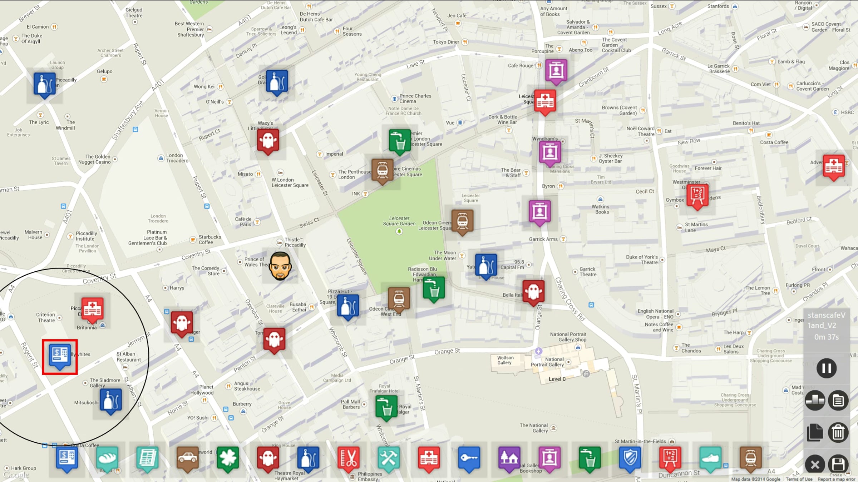Open Report a map error link
This screenshot has width=858, height=482.
point(836,479)
